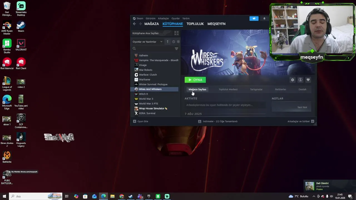356x200 pixels.
Task: Open Wires and Whiskers settings gear
Action: point(293,80)
